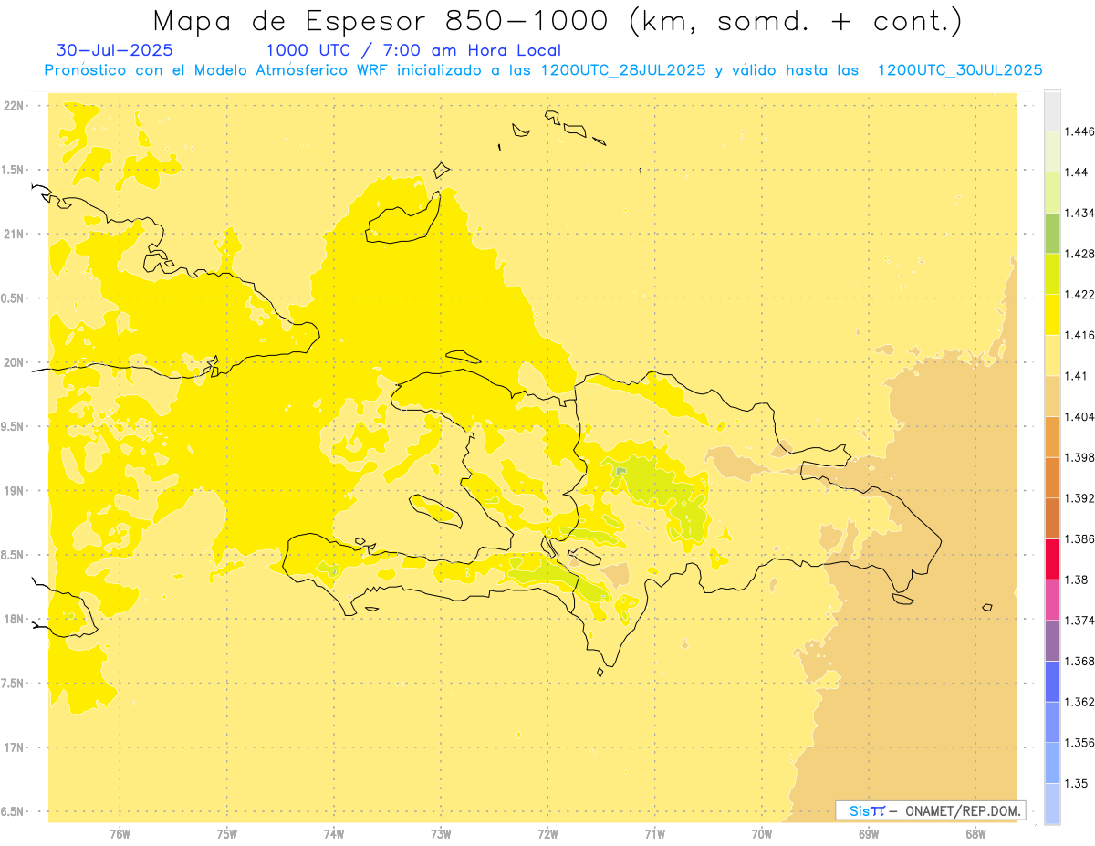Image resolution: width=1095 pixels, height=846 pixels.
Task: Click the legend value '1.392'
Action: click(1079, 498)
